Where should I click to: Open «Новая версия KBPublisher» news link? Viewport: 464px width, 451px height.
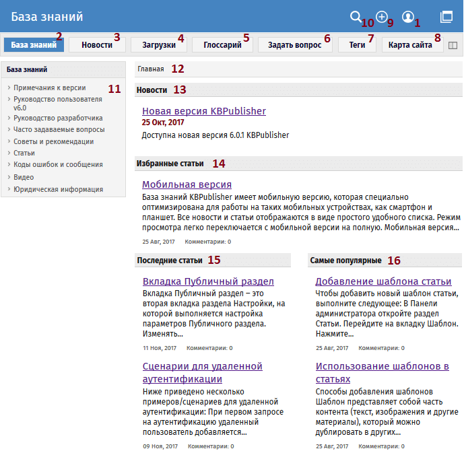point(204,111)
